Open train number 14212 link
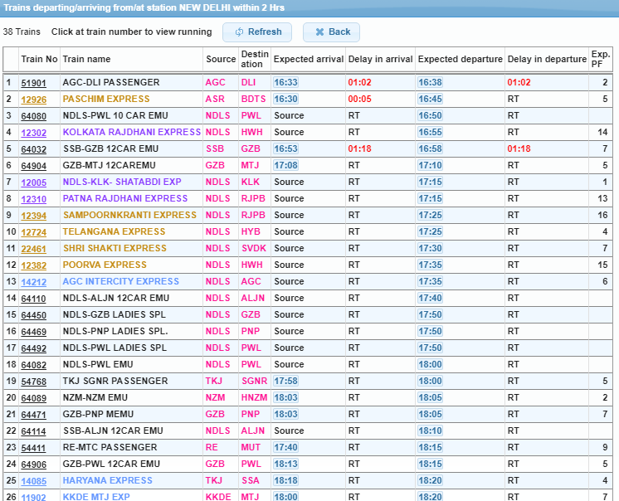 [x=33, y=282]
